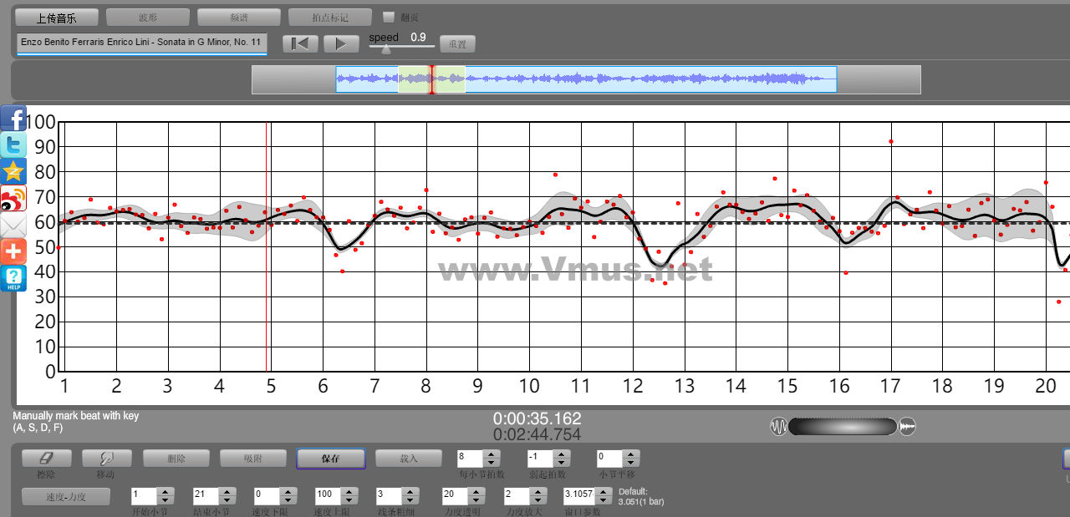Select the eraser tool (擦除)

coord(46,459)
